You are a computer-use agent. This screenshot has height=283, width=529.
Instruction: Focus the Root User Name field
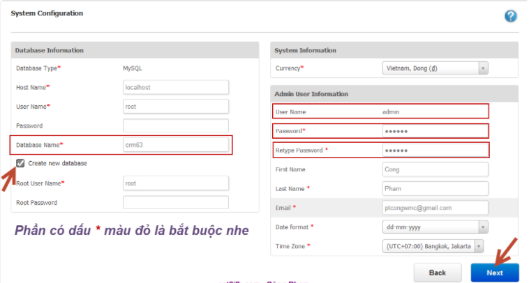click(x=176, y=183)
